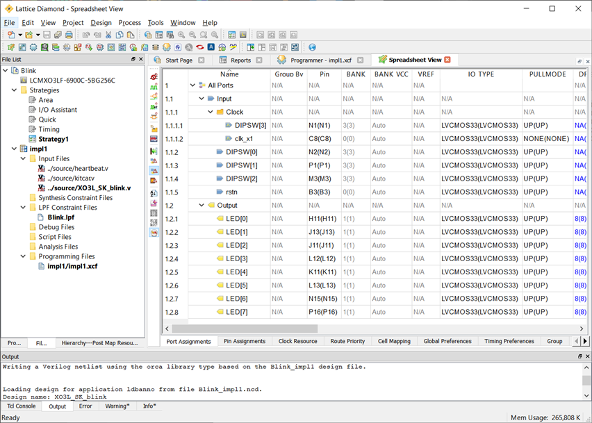
Task: Close the Reports tab
Action: [259, 60]
